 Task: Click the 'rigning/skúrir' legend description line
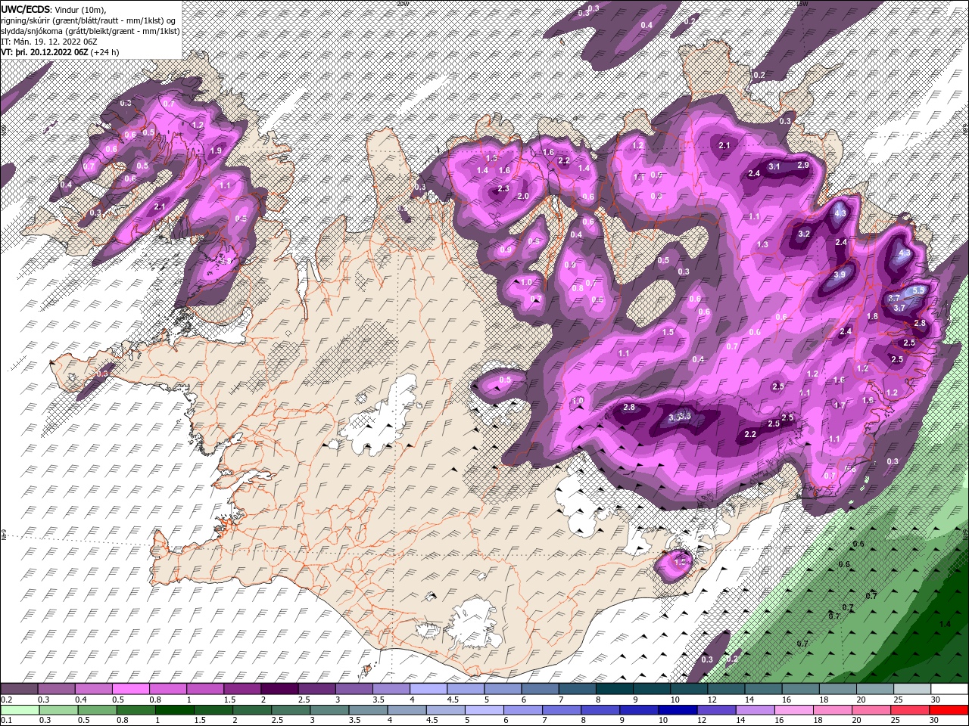click(89, 20)
